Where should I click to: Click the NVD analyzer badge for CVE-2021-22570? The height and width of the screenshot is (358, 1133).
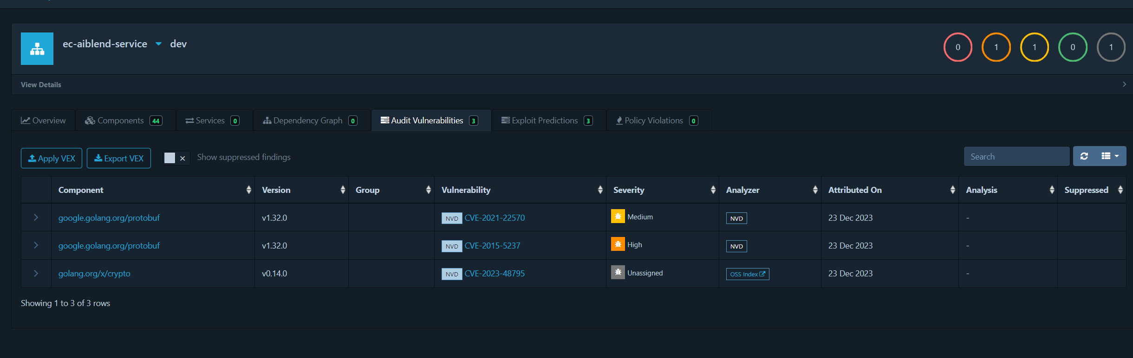(x=736, y=218)
